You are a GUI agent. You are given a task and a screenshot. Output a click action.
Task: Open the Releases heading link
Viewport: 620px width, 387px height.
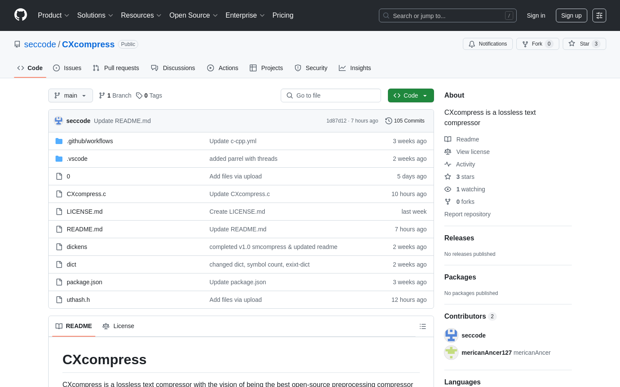coord(459,238)
